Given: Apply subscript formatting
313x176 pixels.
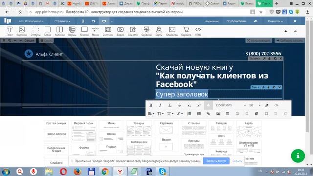Looking at the screenshot, I should [189, 105].
